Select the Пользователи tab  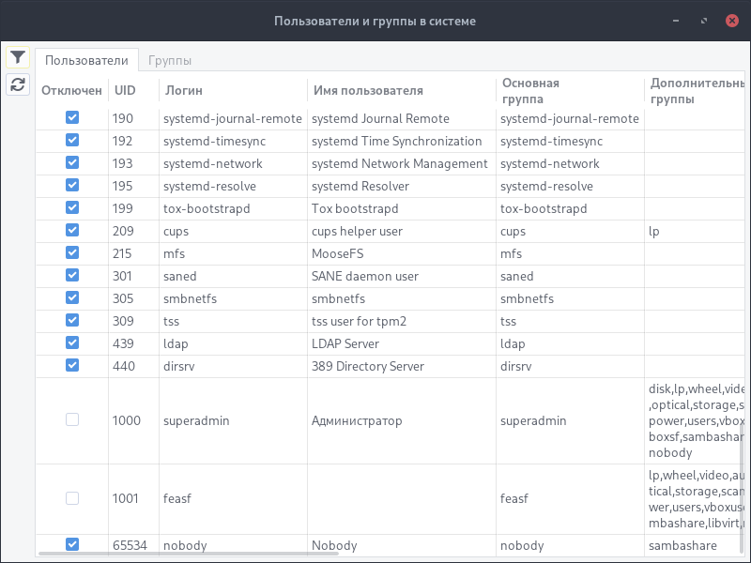[x=86, y=60]
